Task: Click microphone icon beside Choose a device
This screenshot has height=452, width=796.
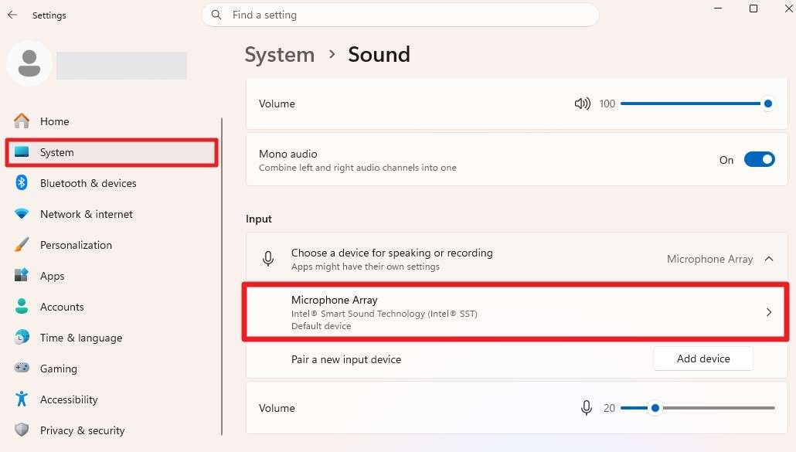Action: pyautogui.click(x=268, y=259)
